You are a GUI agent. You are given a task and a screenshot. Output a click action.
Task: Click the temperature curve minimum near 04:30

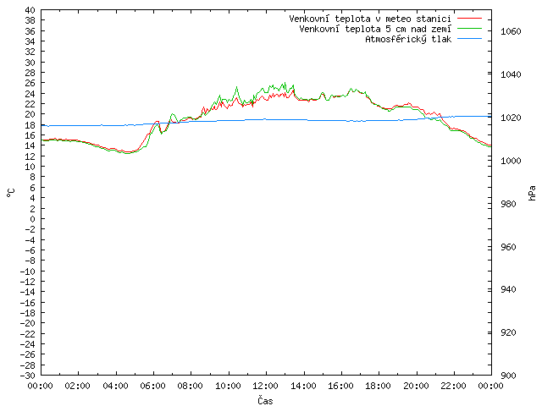coord(126,153)
